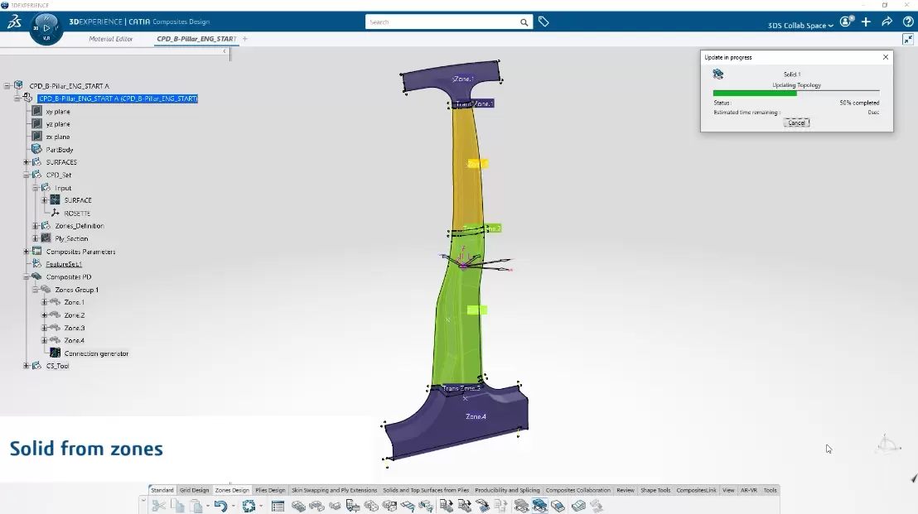This screenshot has width=918, height=514.
Task: Click the tag icon beside search
Action: (x=544, y=22)
